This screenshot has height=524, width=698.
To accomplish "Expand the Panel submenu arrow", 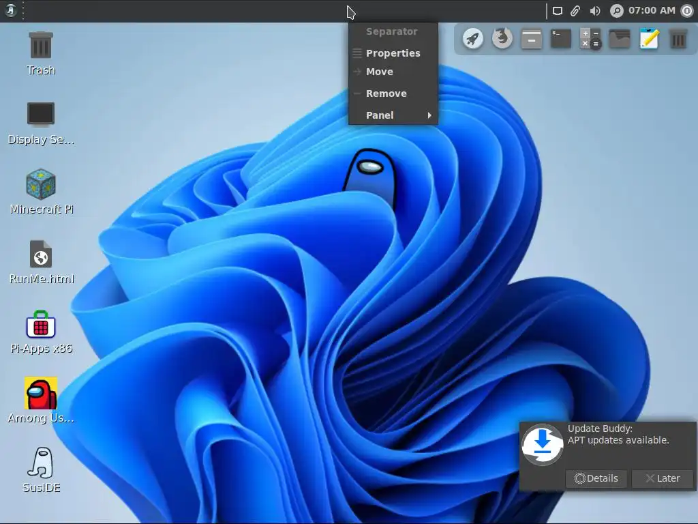I will [x=429, y=115].
